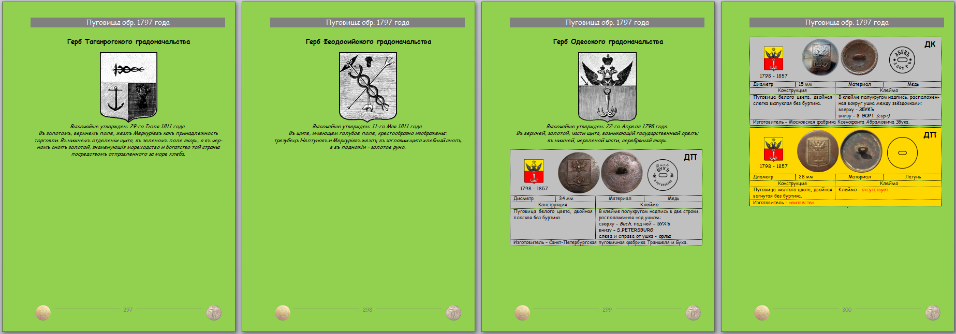956x334 pixels.
Task: Click the ДК label on page 300
Action: [930, 44]
